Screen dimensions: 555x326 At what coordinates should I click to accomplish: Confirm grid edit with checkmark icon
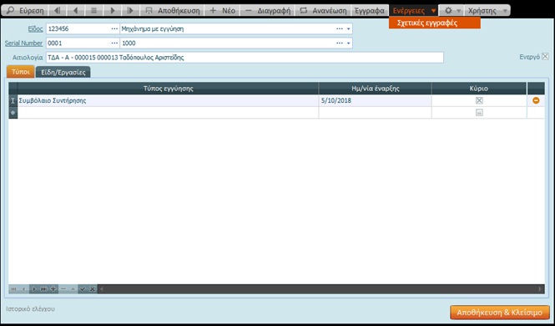pos(83,289)
